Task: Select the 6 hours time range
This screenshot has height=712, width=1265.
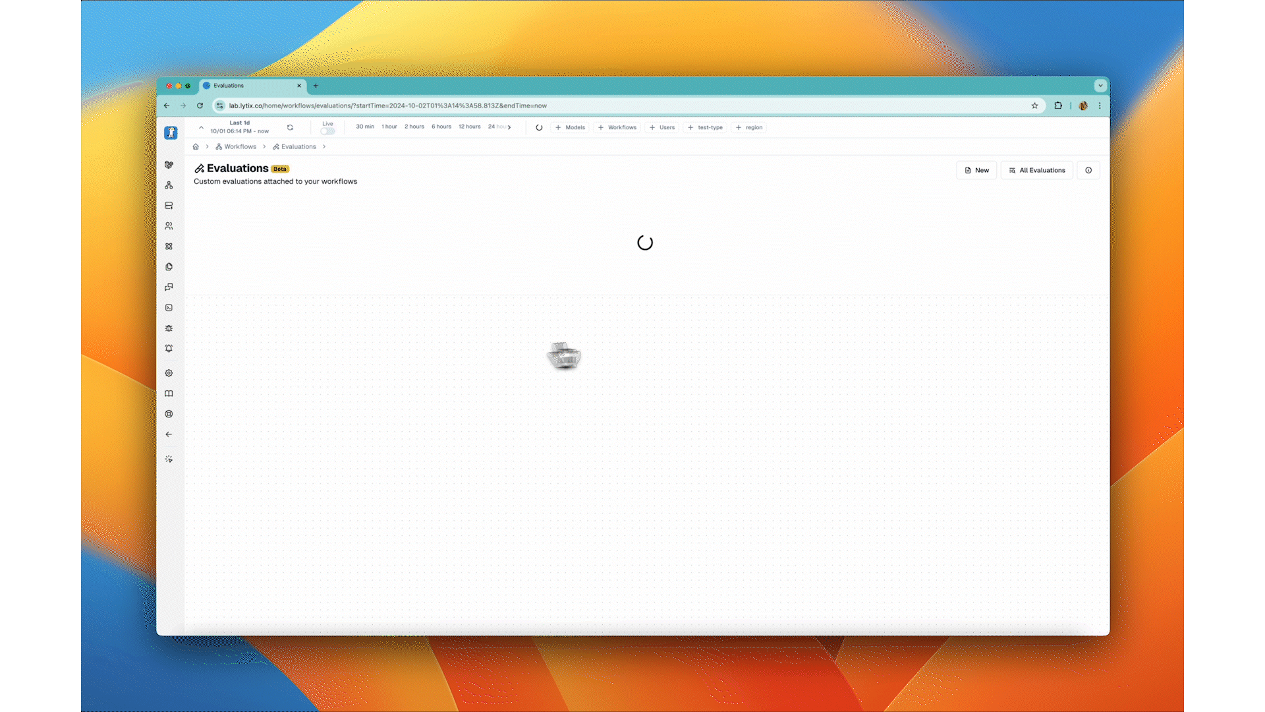Action: coord(441,127)
